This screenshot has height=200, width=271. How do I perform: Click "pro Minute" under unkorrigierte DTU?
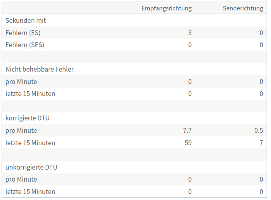point(21,179)
